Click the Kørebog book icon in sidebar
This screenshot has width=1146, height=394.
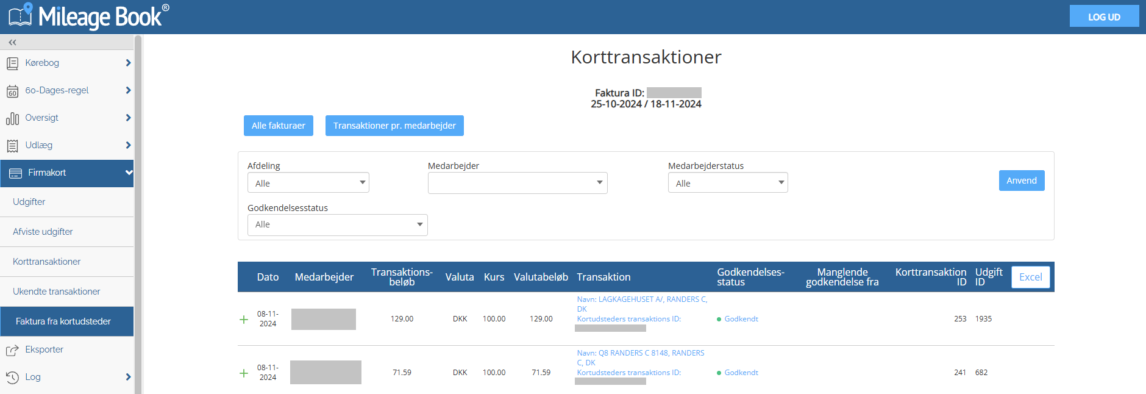12,63
